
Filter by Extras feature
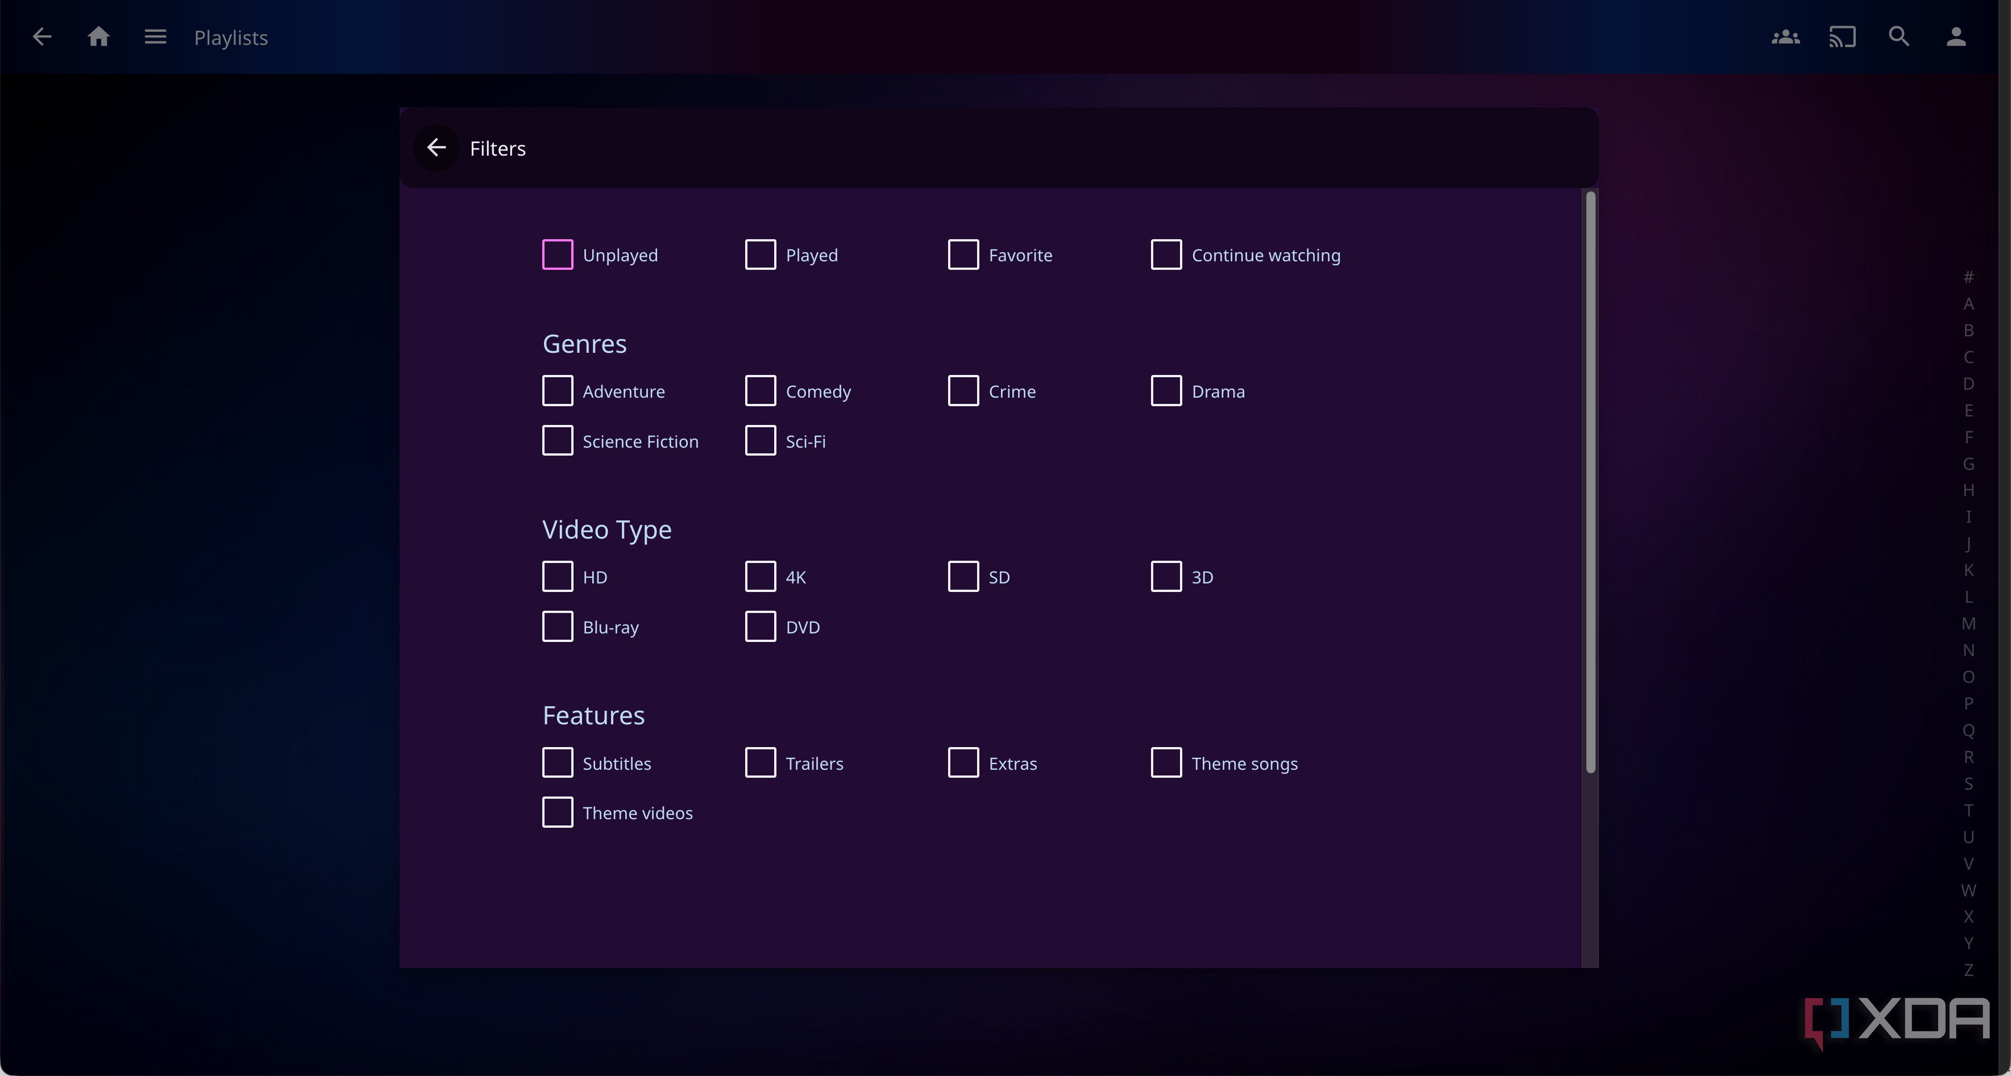point(963,763)
